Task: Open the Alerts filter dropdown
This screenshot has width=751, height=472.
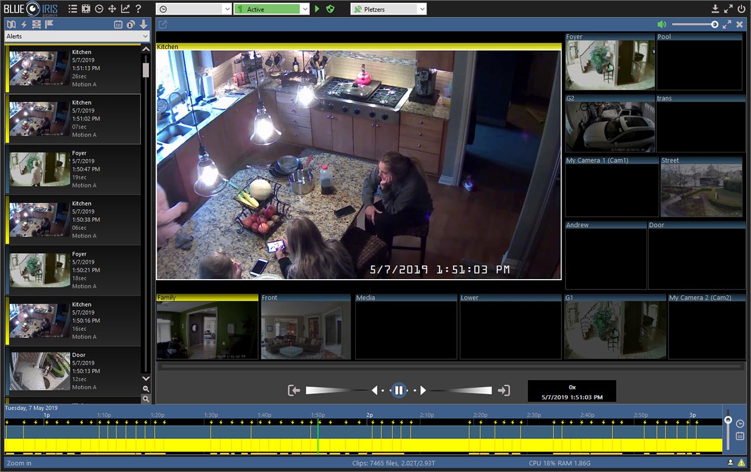Action: (x=75, y=36)
